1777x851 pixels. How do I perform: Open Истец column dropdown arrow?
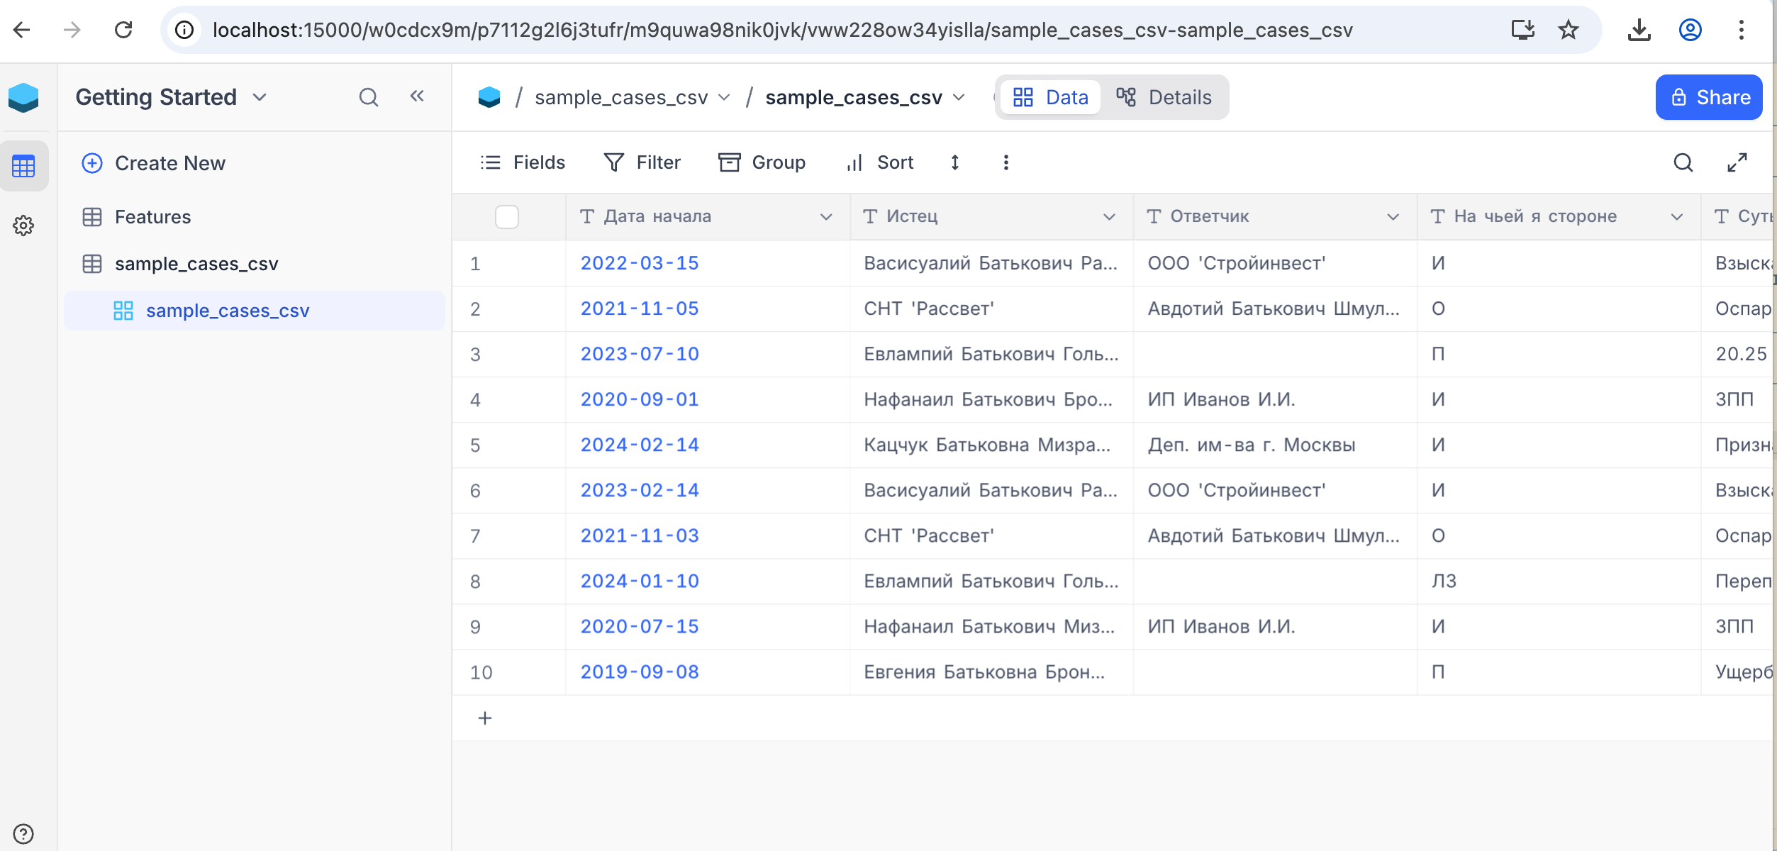(x=1110, y=216)
